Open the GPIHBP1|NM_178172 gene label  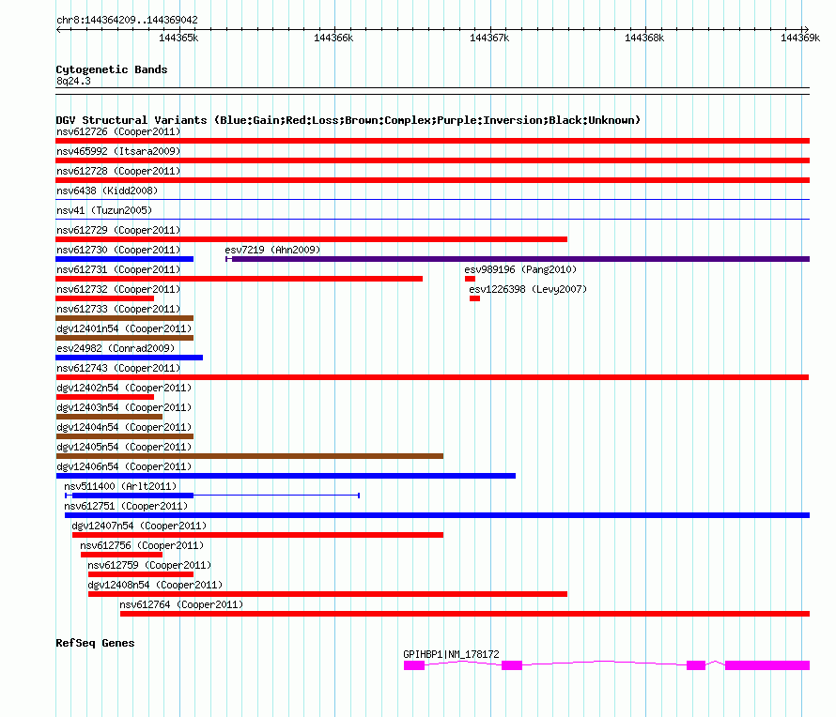(451, 654)
